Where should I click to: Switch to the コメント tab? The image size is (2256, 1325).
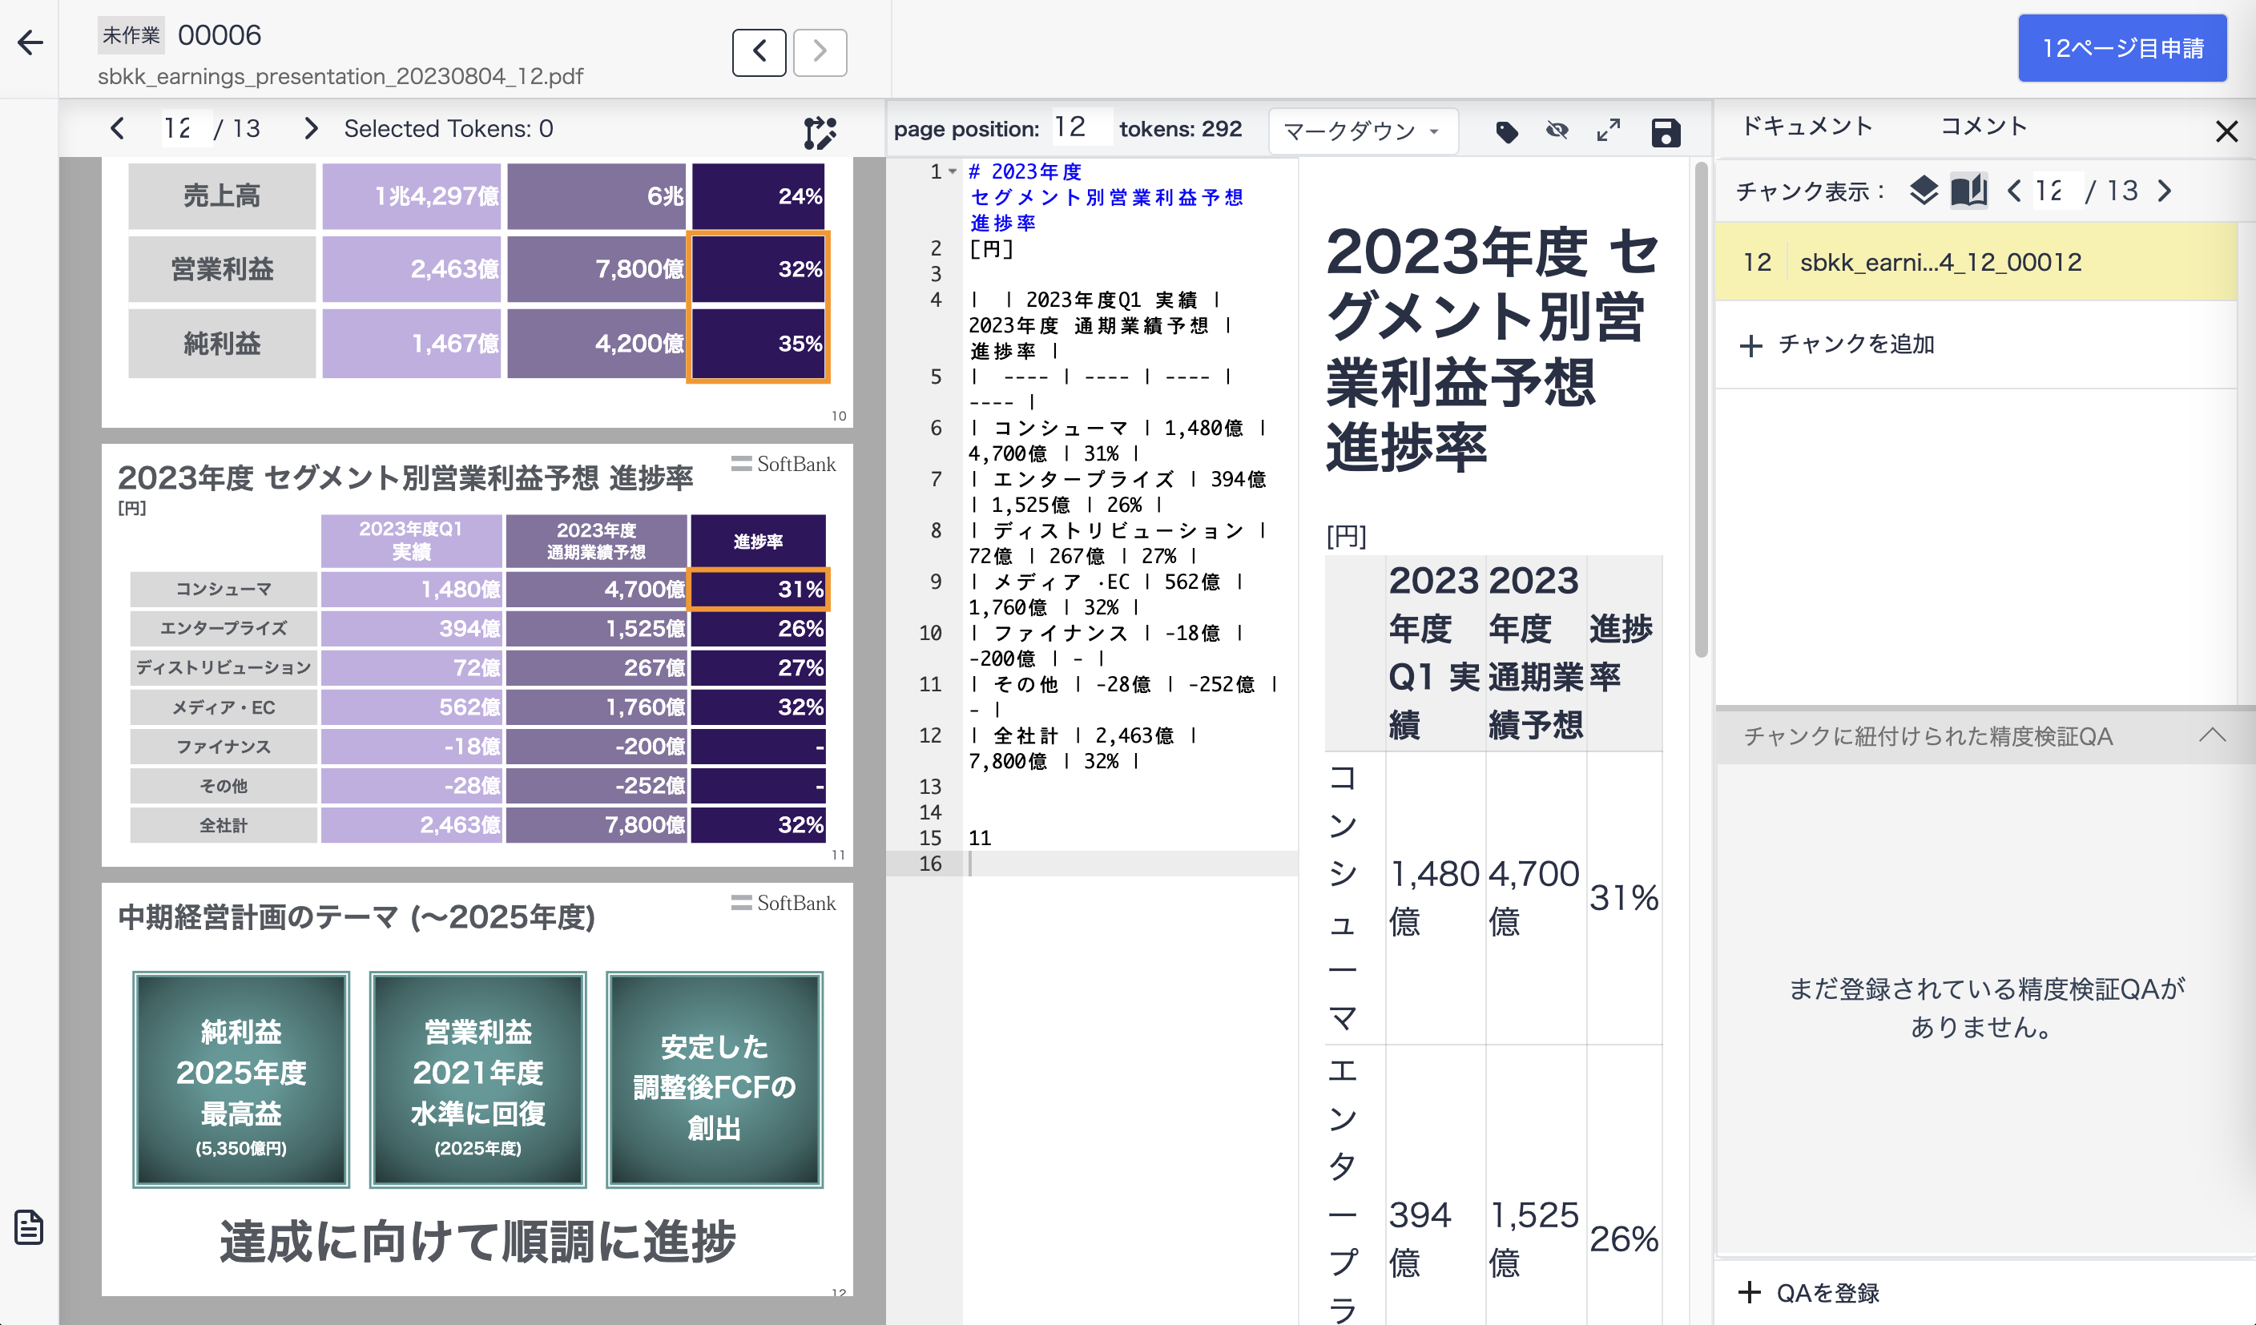pyautogui.click(x=1983, y=127)
